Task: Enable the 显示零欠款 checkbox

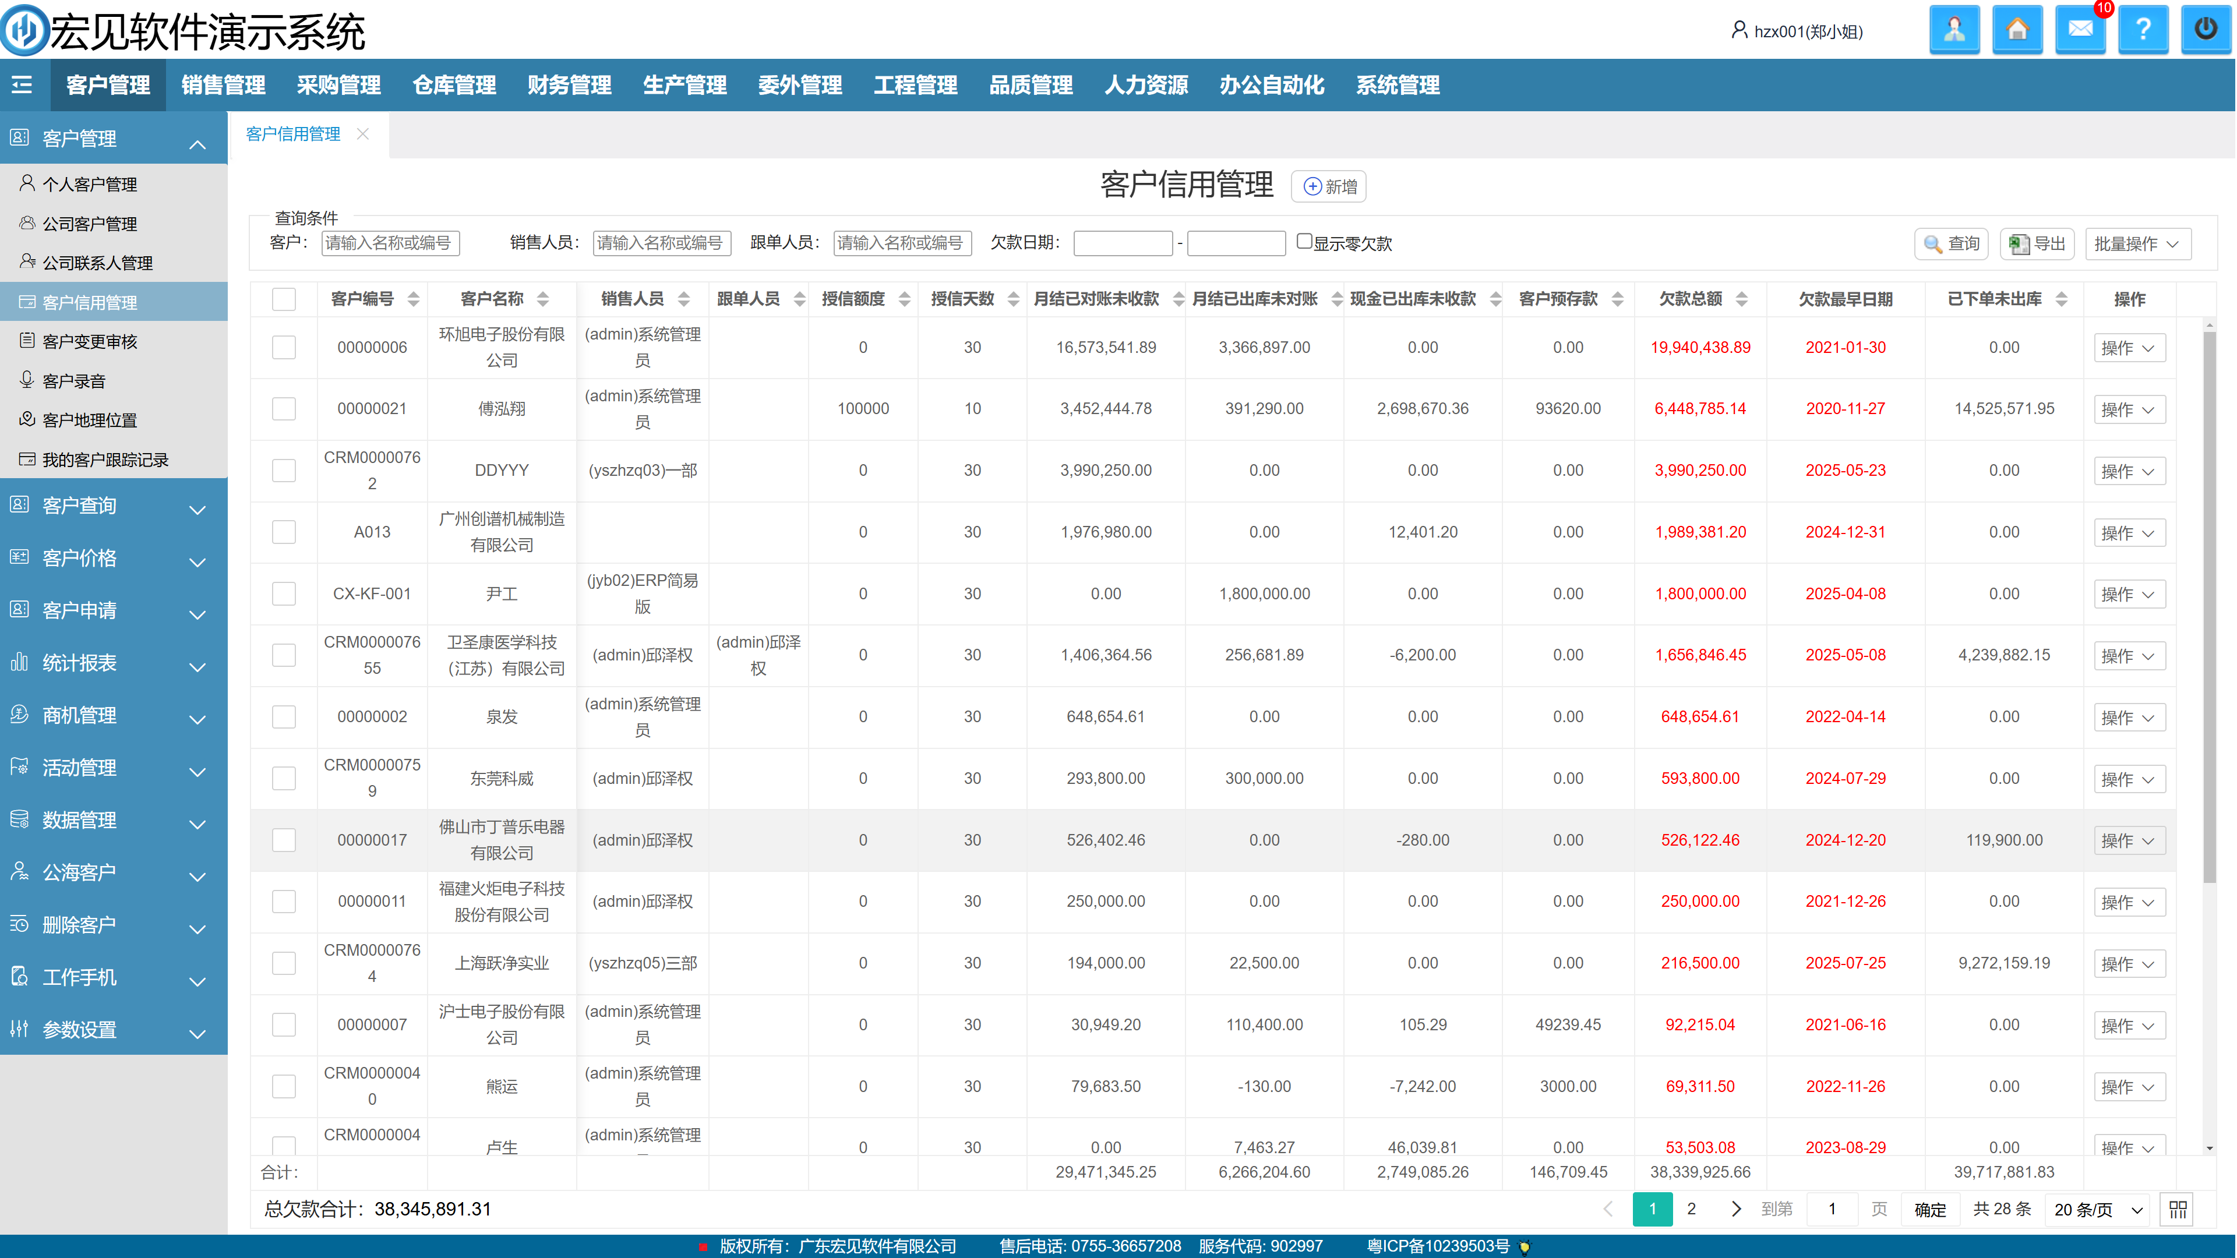Action: (1304, 241)
